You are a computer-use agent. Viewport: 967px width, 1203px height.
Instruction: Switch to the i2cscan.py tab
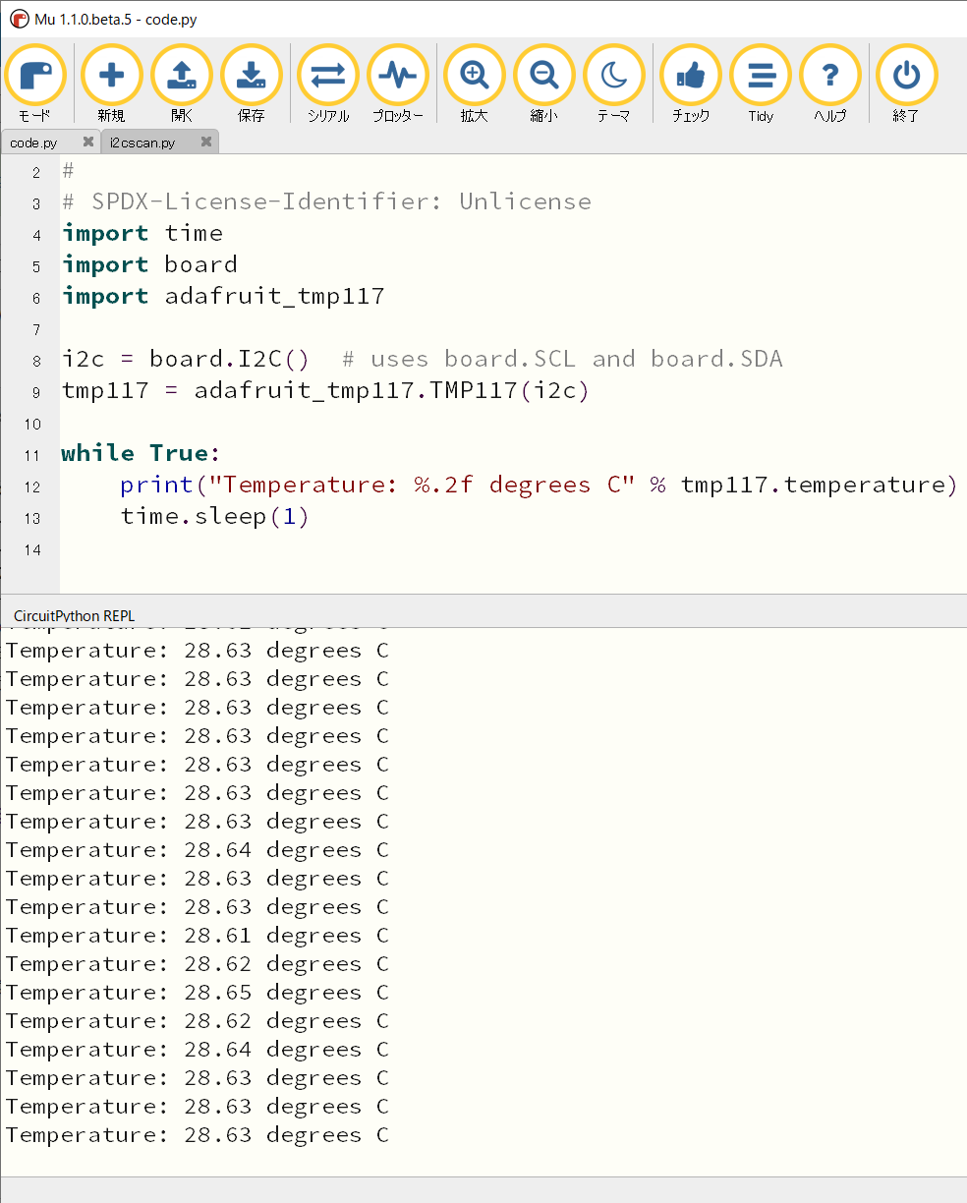tap(143, 143)
